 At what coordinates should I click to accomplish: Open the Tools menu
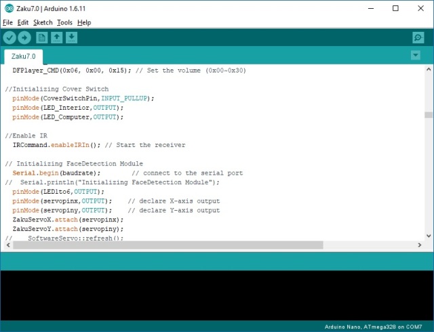tap(64, 22)
